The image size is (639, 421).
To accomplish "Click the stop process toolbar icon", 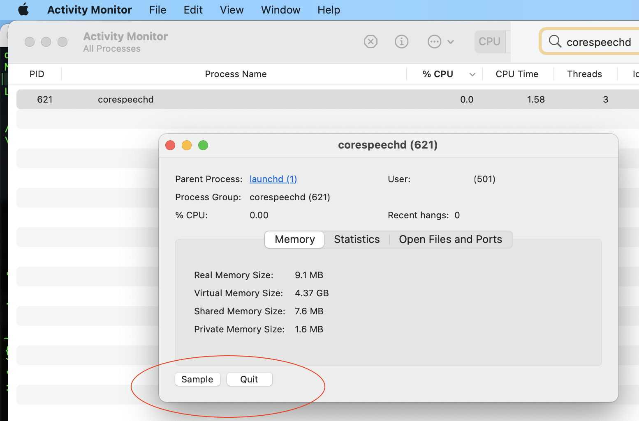I will point(370,41).
